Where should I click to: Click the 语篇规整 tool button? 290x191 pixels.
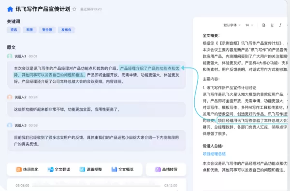point(91,169)
